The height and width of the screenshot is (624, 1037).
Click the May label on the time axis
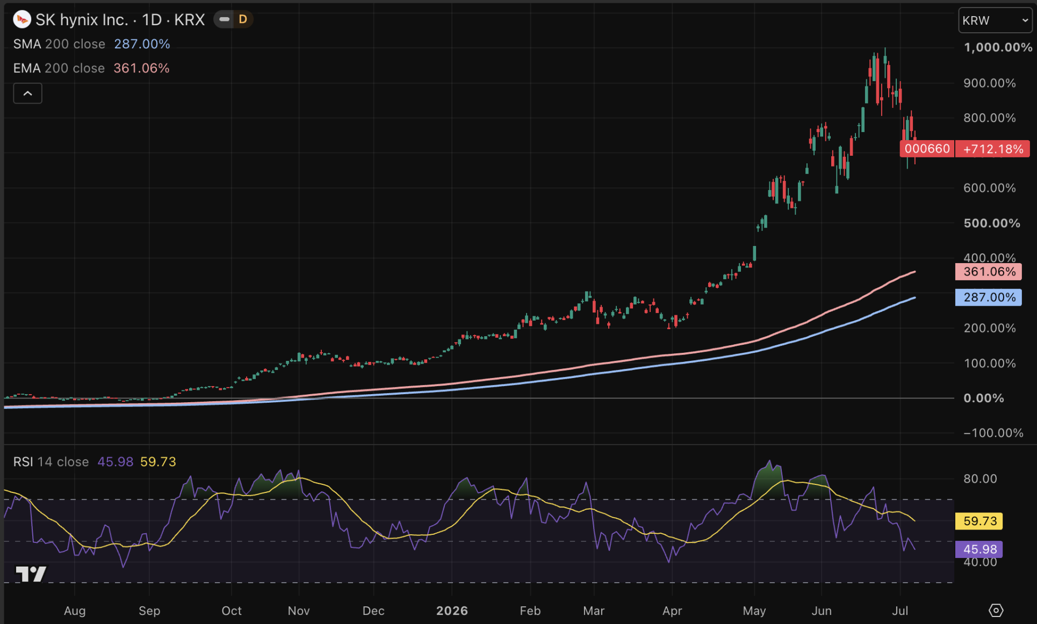(754, 611)
